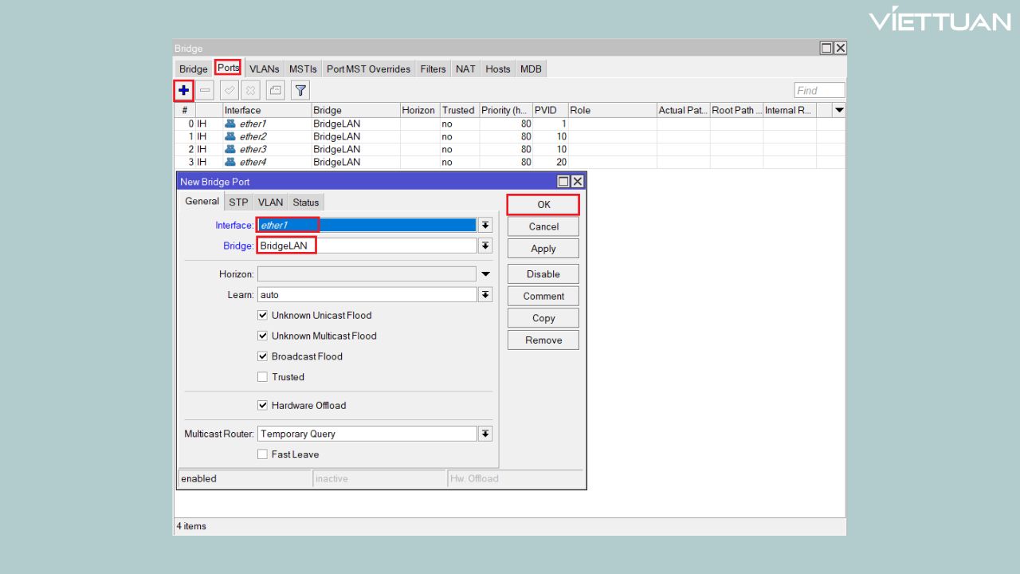Open the Multicast Router dropdown
The height and width of the screenshot is (574, 1020).
485,434
